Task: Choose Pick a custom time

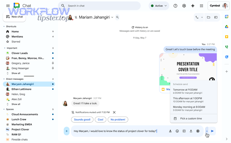Action: 191,118
